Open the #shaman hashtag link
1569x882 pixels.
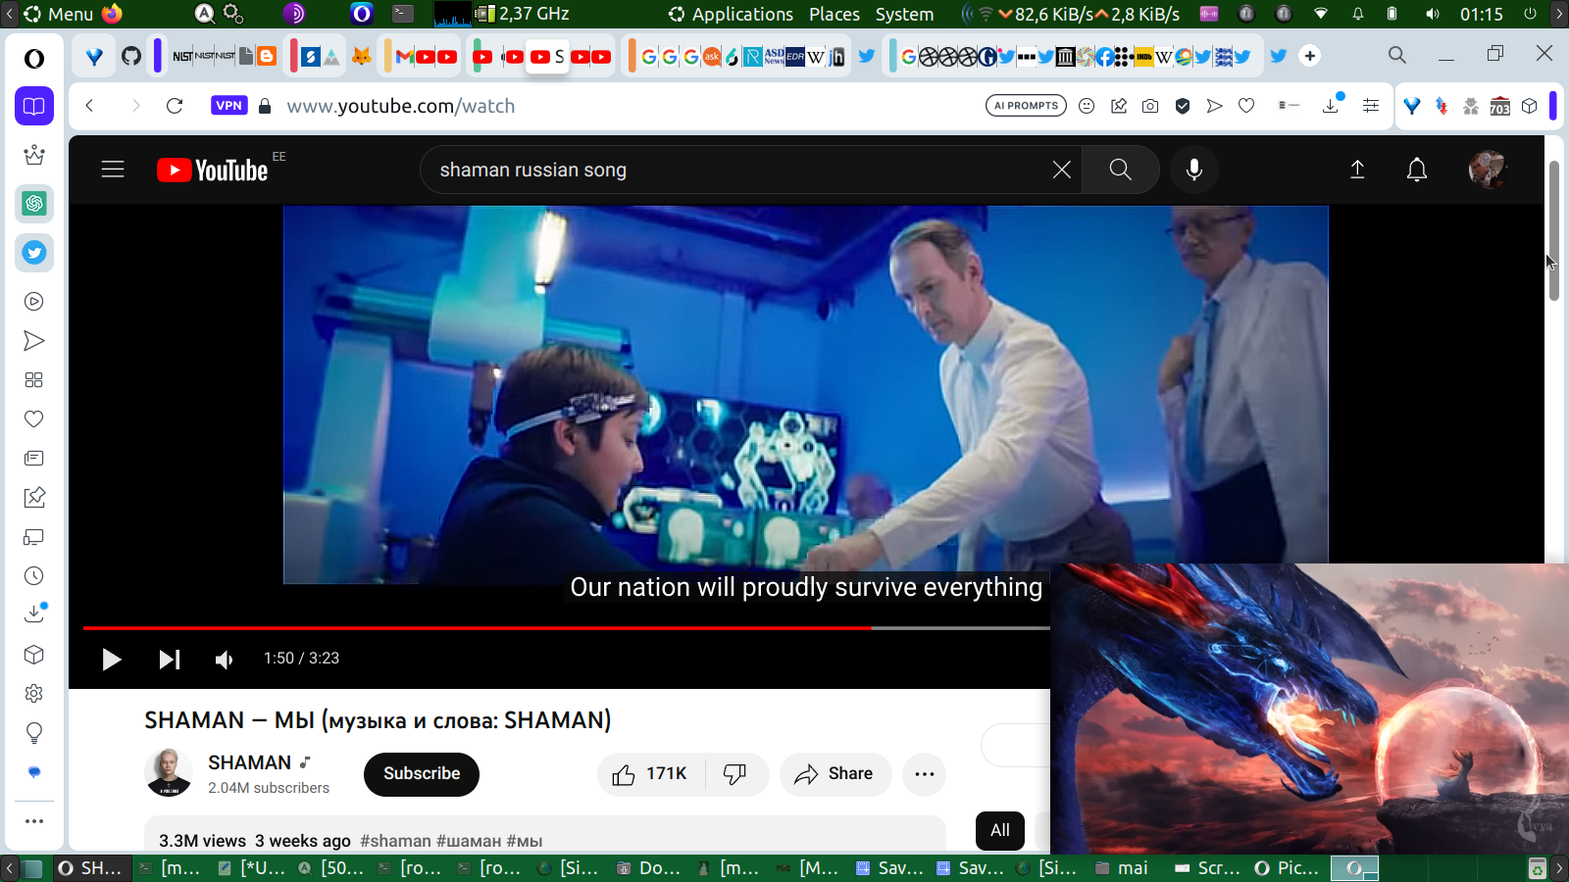click(395, 841)
